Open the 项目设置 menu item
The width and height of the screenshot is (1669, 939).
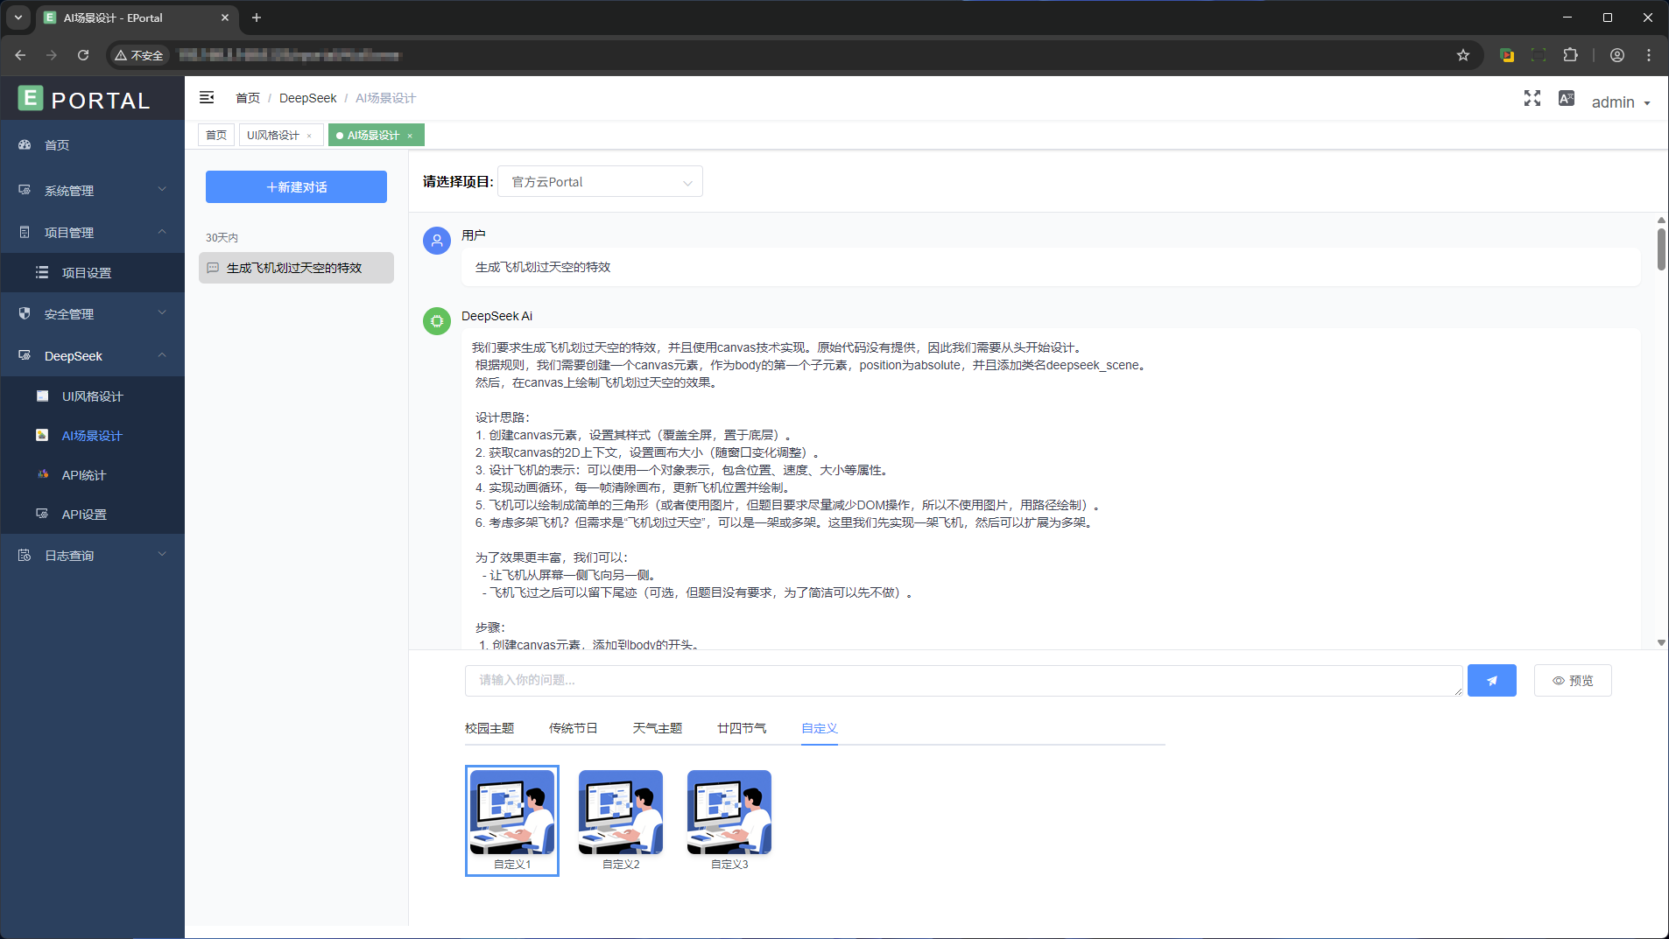tap(93, 272)
